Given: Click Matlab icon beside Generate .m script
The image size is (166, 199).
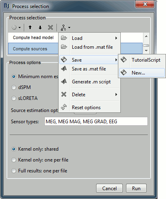Looking at the screenshot, I should point(64,81).
